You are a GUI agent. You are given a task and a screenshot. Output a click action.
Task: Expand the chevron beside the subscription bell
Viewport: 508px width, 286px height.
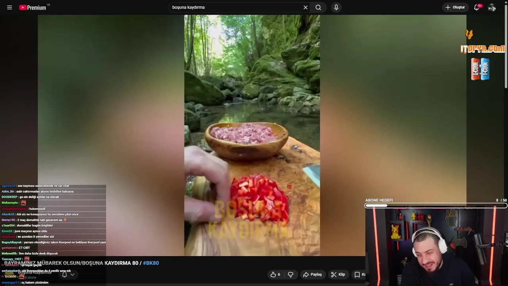pos(72,274)
